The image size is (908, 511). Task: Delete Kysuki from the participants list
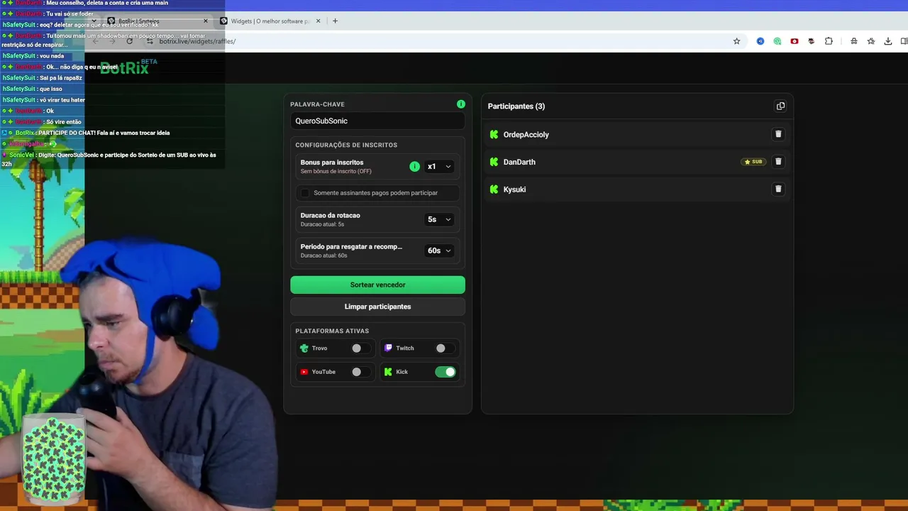pos(778,189)
